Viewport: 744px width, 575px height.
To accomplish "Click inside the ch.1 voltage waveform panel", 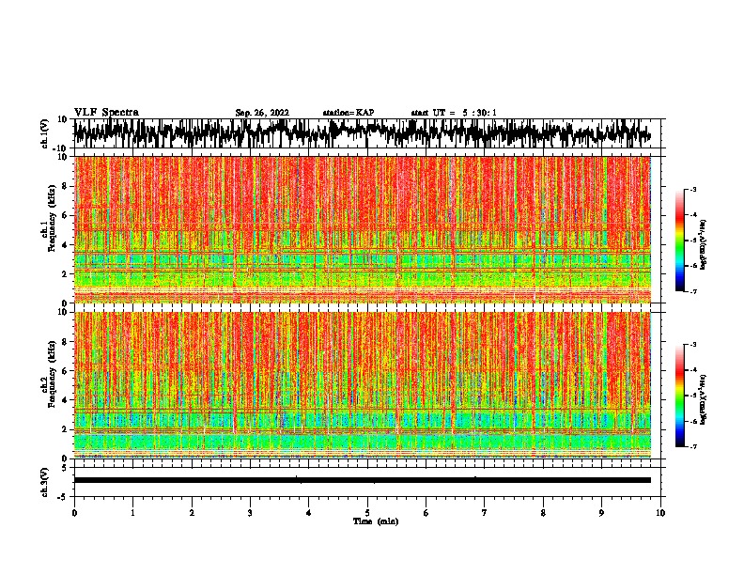I will (366, 133).
